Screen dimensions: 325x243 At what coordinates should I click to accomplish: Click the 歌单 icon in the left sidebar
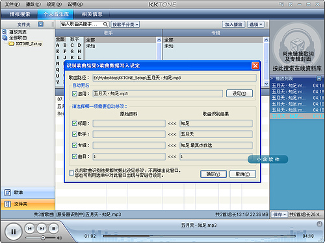tap(8, 192)
